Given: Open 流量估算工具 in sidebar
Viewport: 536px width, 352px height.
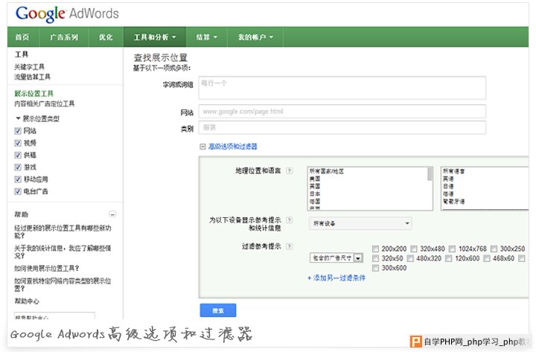Looking at the screenshot, I should [x=32, y=77].
